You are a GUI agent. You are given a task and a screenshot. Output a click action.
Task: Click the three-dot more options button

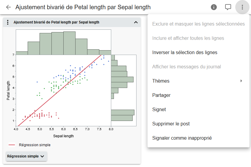[x=242, y=7]
